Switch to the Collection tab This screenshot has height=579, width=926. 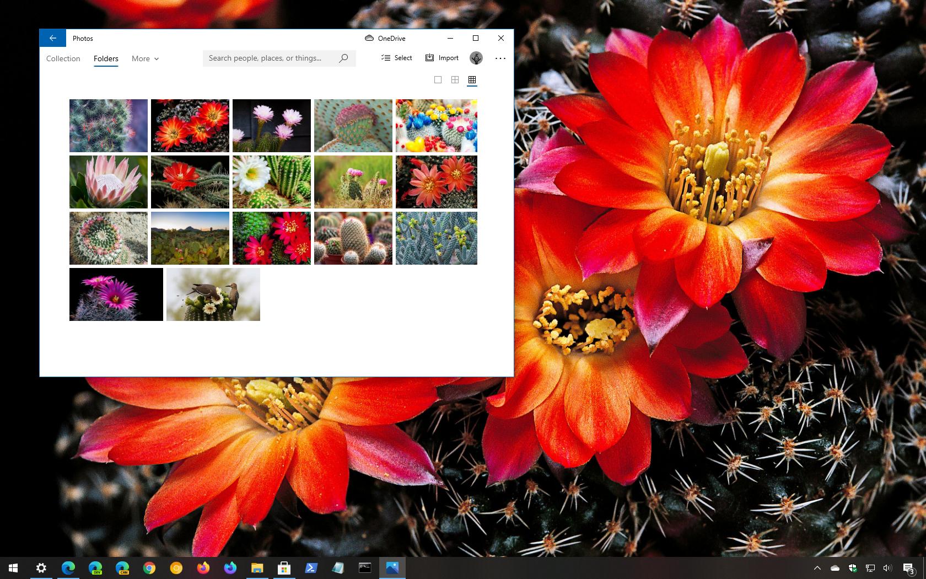[x=63, y=58]
